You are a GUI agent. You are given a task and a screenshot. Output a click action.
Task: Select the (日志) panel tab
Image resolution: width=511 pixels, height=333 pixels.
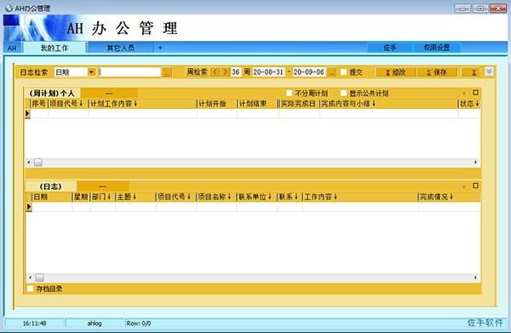coord(51,187)
